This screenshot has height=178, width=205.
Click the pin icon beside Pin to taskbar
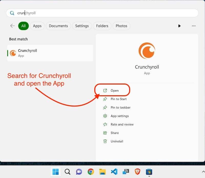(x=105, y=108)
